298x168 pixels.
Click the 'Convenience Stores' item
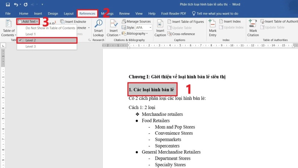point(174,133)
